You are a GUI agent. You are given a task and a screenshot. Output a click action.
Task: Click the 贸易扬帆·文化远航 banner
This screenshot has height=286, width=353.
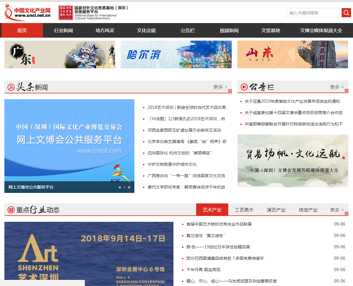(x=293, y=161)
